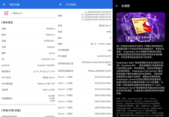The image size is (169, 117).
Task: Tap back arrow in 处理器 screen
Action: (117, 6)
